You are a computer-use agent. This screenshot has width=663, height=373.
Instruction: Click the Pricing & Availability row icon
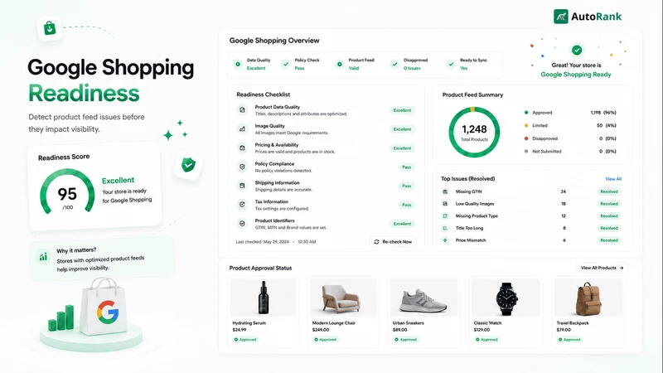pos(242,148)
